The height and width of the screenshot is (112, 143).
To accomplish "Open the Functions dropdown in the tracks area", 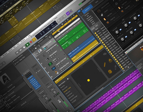I will (41, 41).
